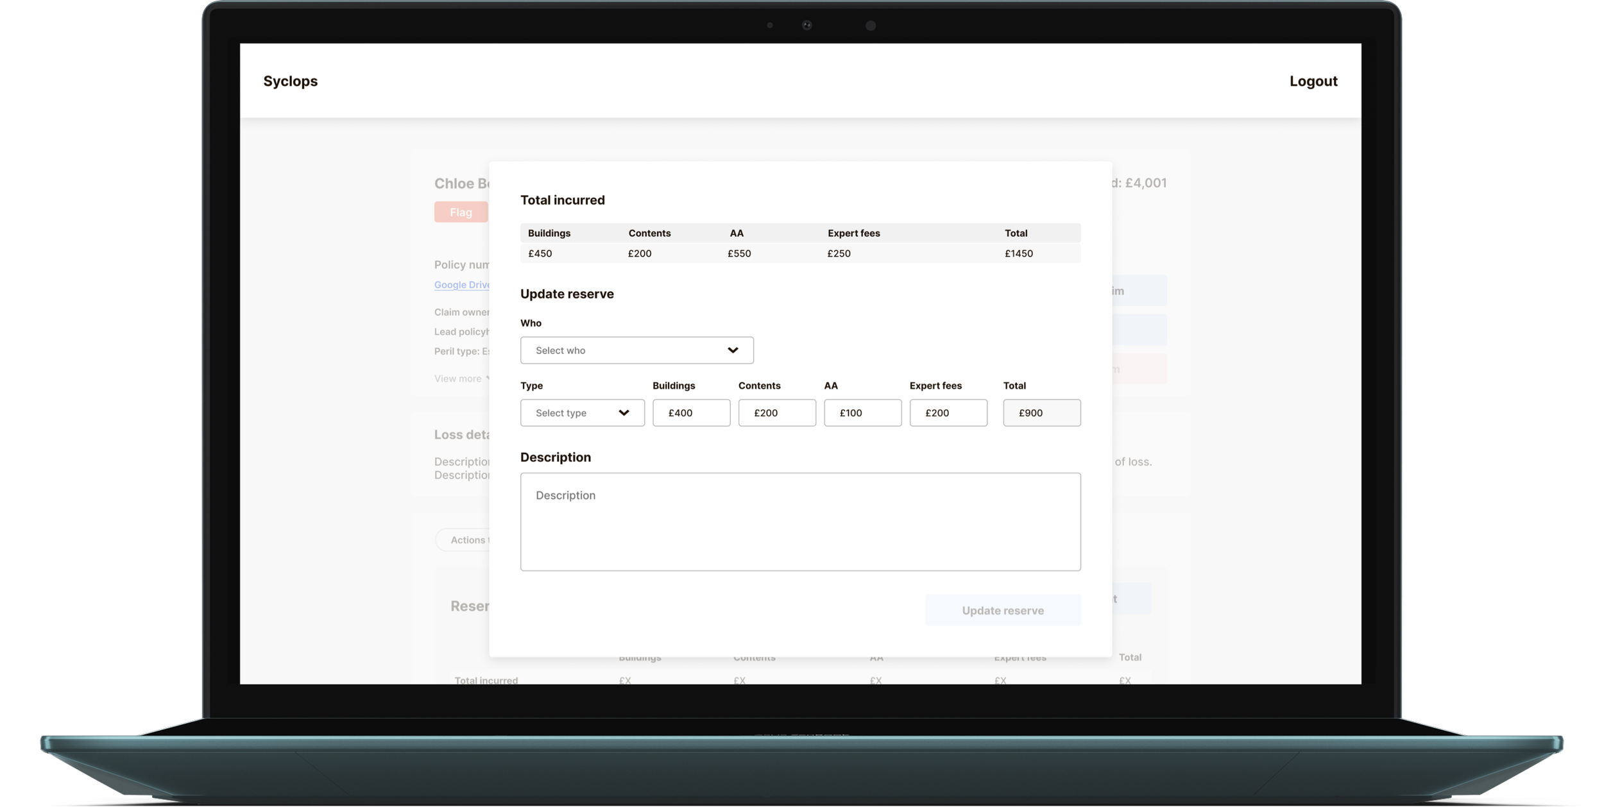Open the Google Drive link

point(462,285)
